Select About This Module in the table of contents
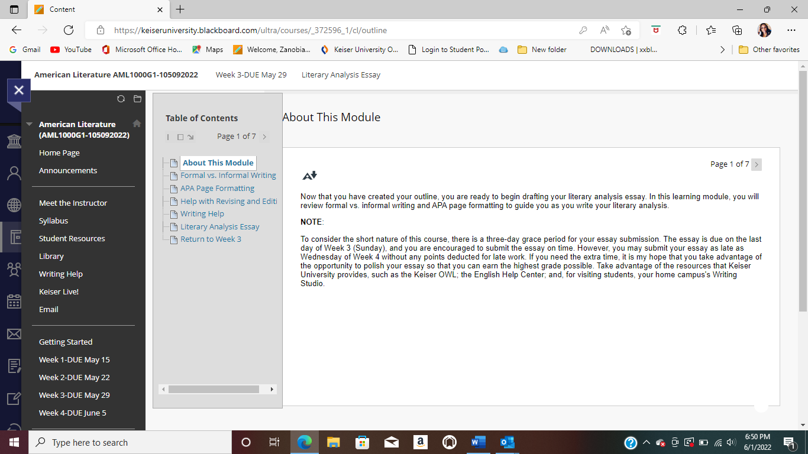808x454 pixels. click(x=218, y=163)
